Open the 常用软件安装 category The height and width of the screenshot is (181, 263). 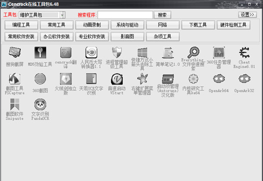click(21, 37)
